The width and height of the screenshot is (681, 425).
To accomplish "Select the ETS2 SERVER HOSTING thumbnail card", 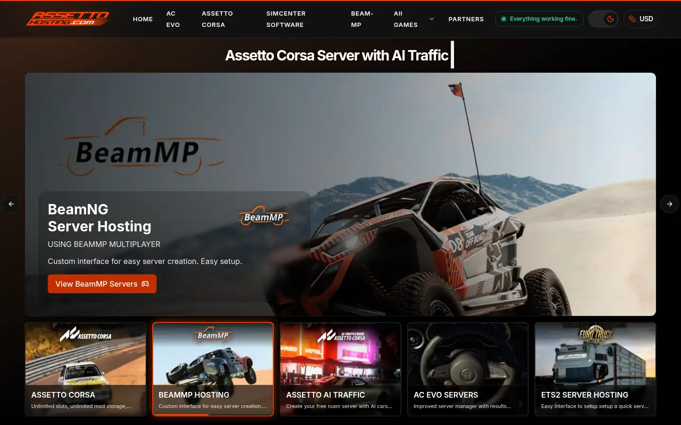I will tap(595, 369).
